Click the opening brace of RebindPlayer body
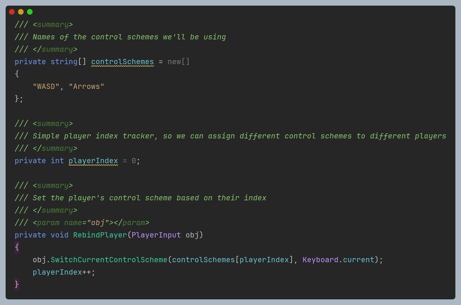The image size is (461, 305). 16,247
